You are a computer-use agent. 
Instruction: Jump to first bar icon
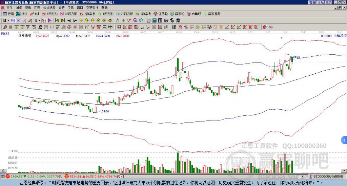point(57,21)
